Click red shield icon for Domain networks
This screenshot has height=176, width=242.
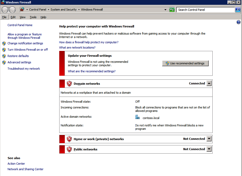(x=69, y=84)
